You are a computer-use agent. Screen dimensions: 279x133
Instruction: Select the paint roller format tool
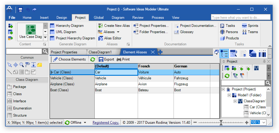(27, 65)
